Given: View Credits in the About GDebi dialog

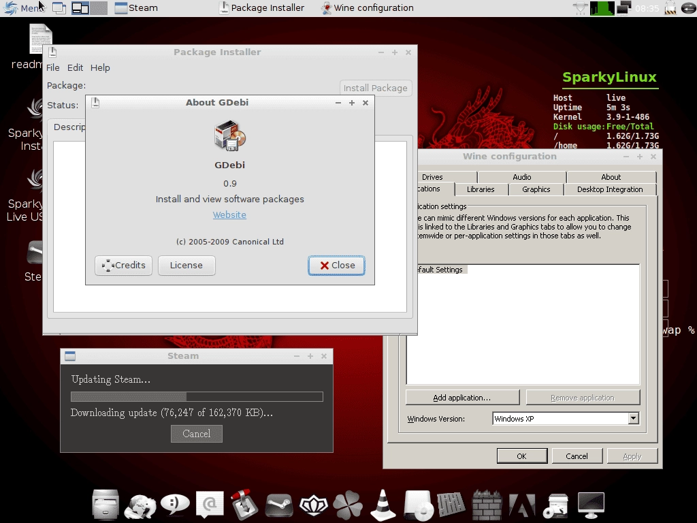Looking at the screenshot, I should [123, 266].
